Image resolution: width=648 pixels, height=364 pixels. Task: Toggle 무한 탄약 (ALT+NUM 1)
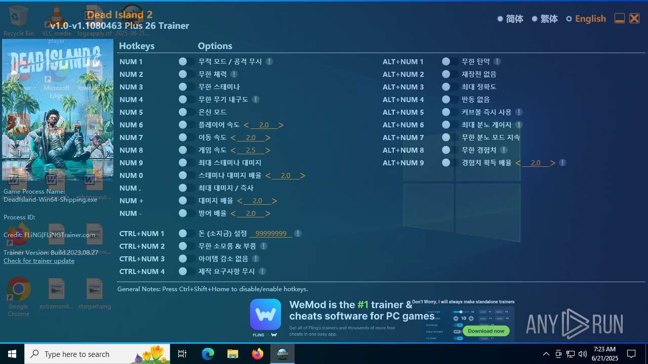tap(450, 62)
